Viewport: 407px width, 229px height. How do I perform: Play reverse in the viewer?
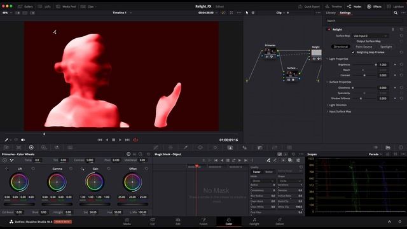(107, 140)
